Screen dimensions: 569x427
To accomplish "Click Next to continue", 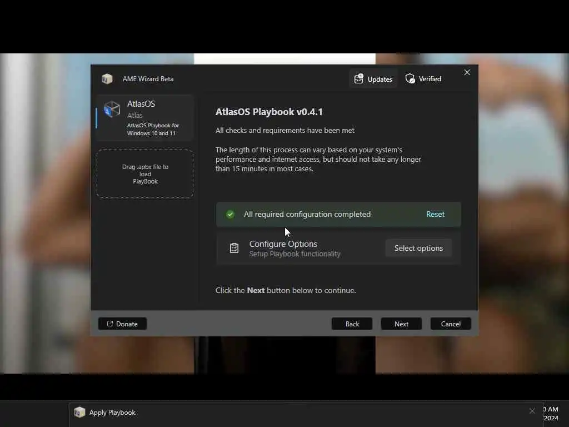I will tap(401, 324).
